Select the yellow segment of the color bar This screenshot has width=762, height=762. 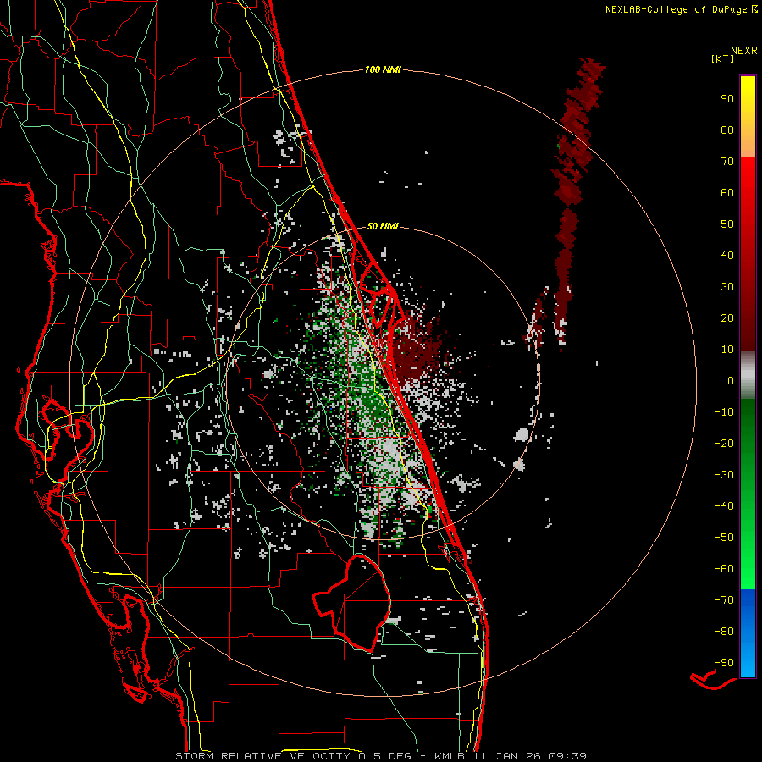tap(748, 117)
